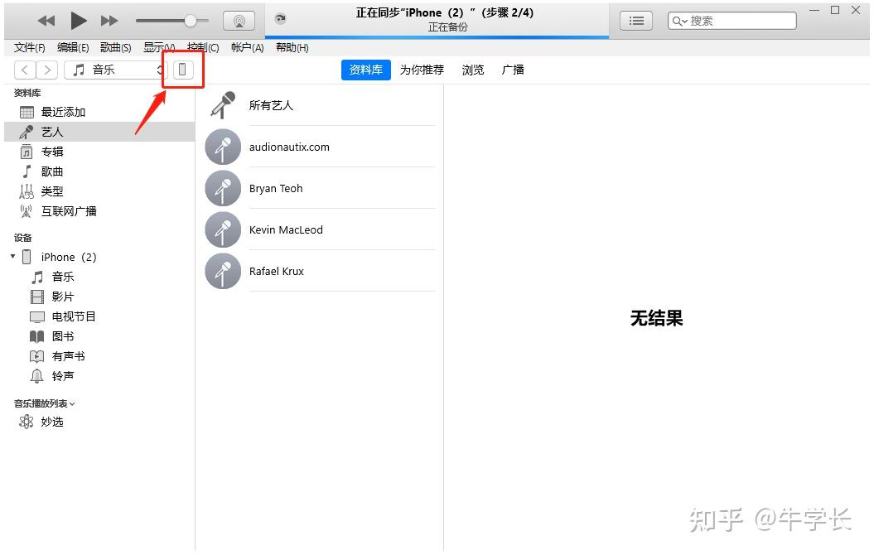
Task: Expand the 音乐播放列表 section
Action: coord(41,403)
